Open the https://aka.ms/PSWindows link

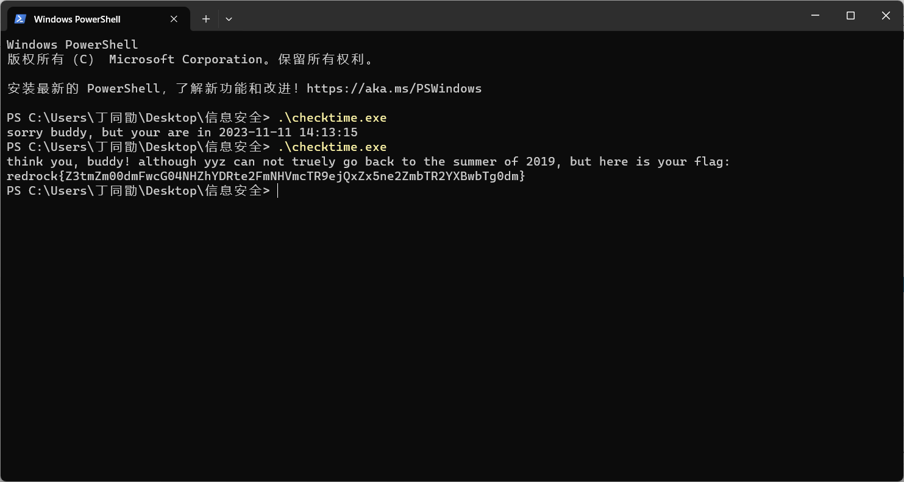394,88
